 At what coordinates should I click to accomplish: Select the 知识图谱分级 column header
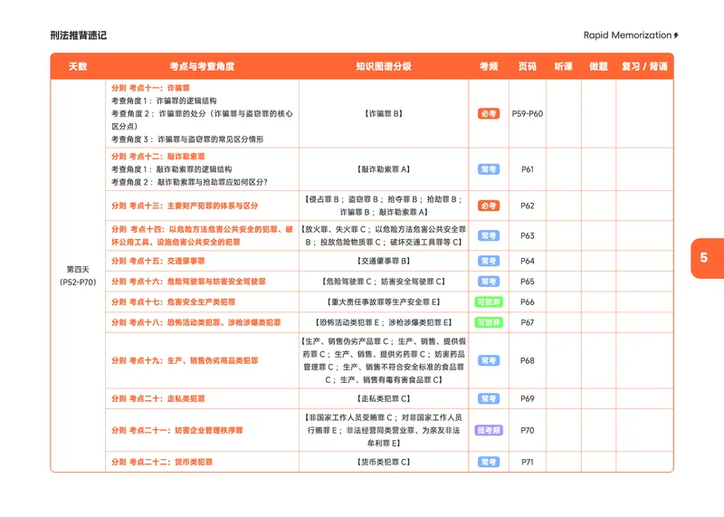click(384, 66)
